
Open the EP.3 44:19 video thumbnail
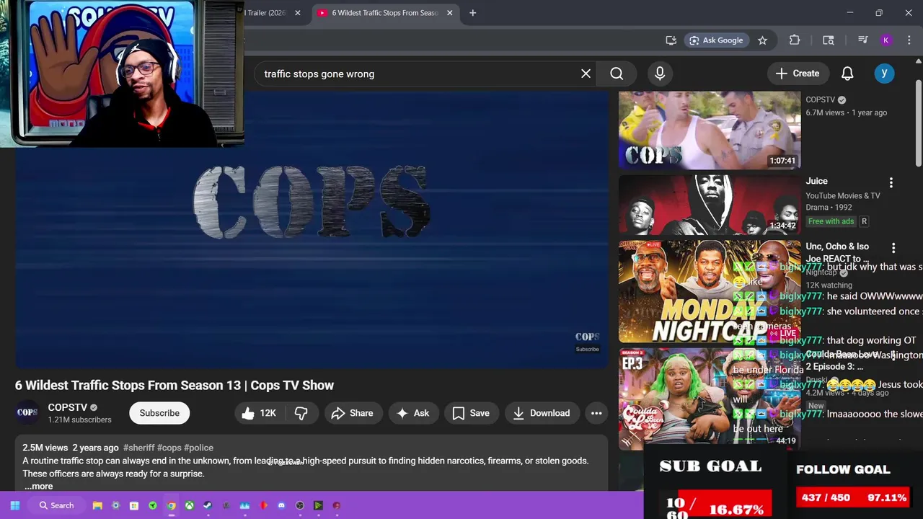[710, 399]
